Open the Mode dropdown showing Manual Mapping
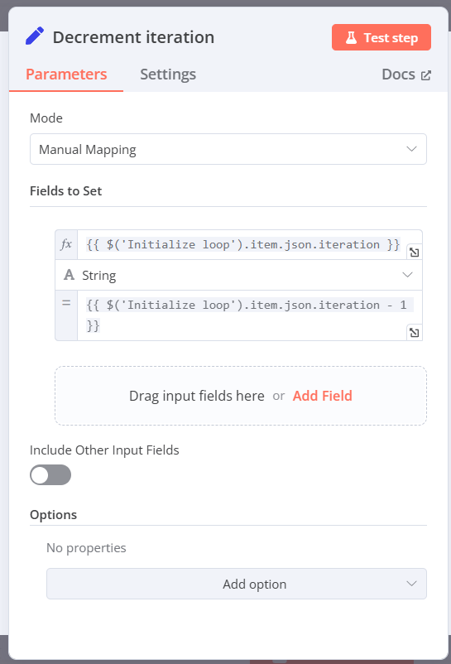 pos(228,149)
